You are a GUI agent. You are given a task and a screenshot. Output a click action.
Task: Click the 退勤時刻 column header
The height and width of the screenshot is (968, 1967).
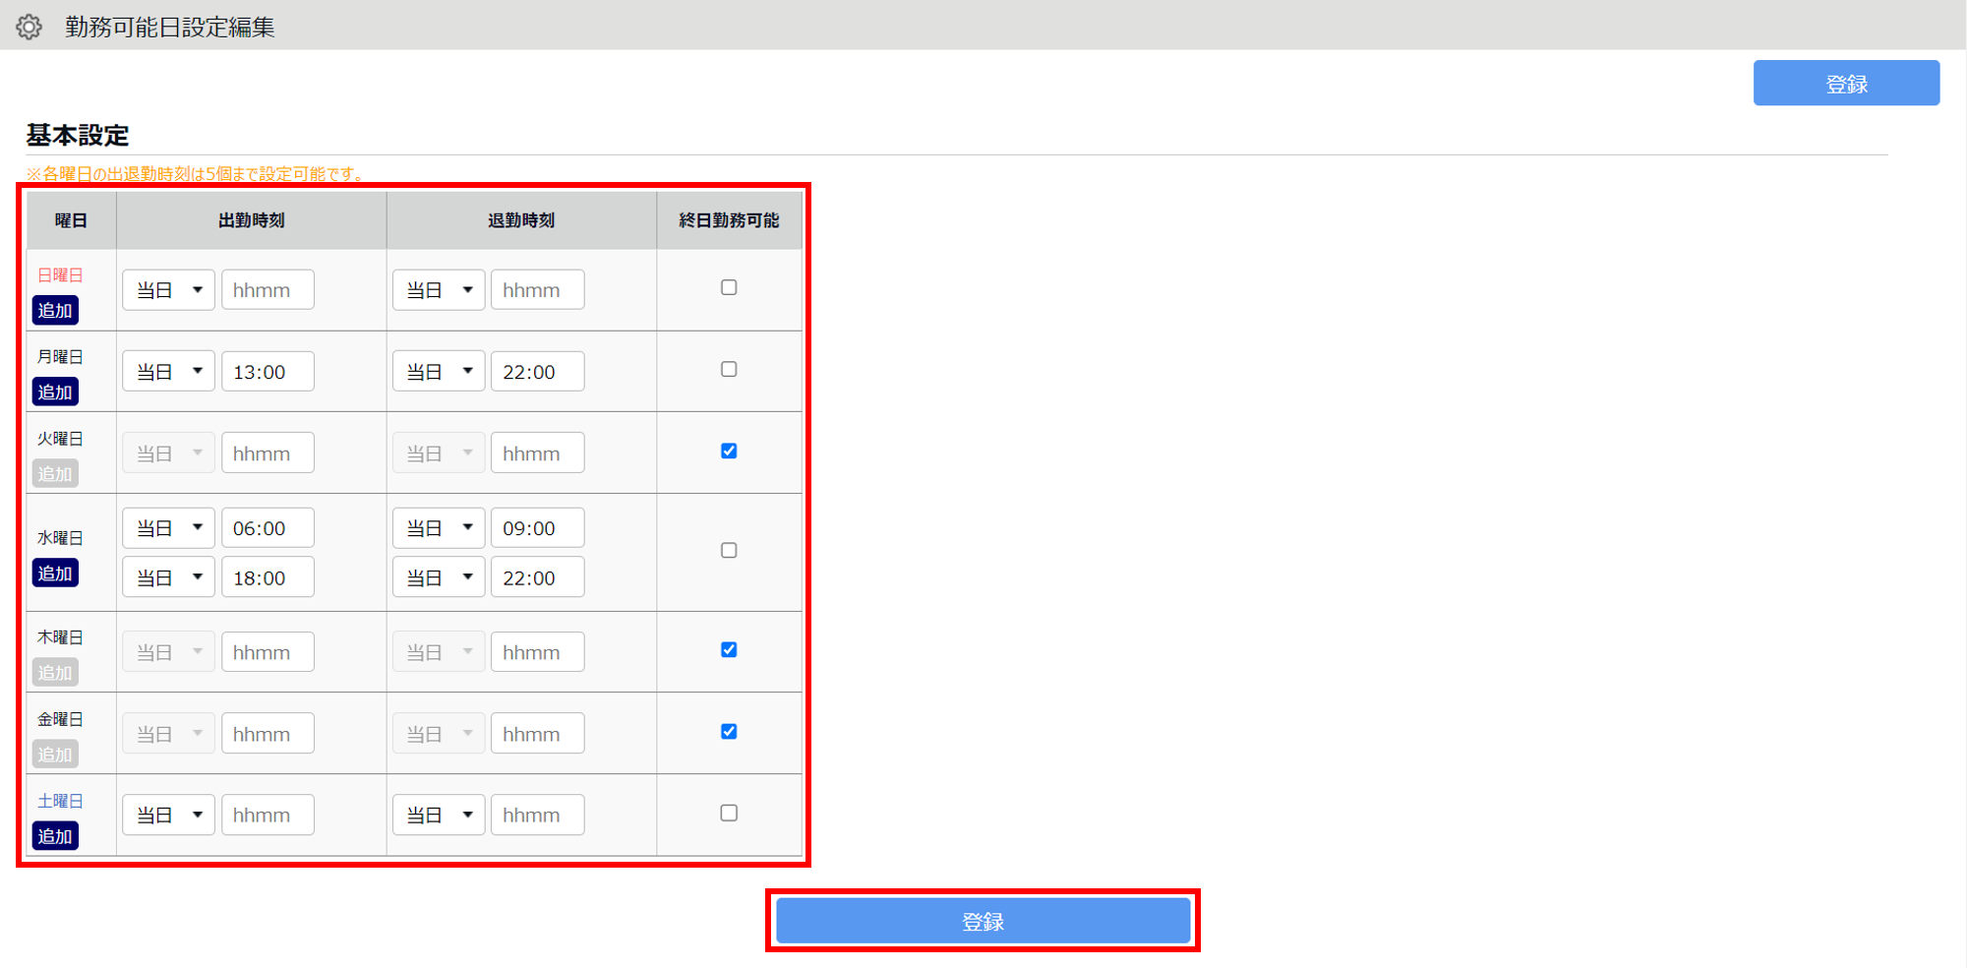pyautogui.click(x=521, y=220)
